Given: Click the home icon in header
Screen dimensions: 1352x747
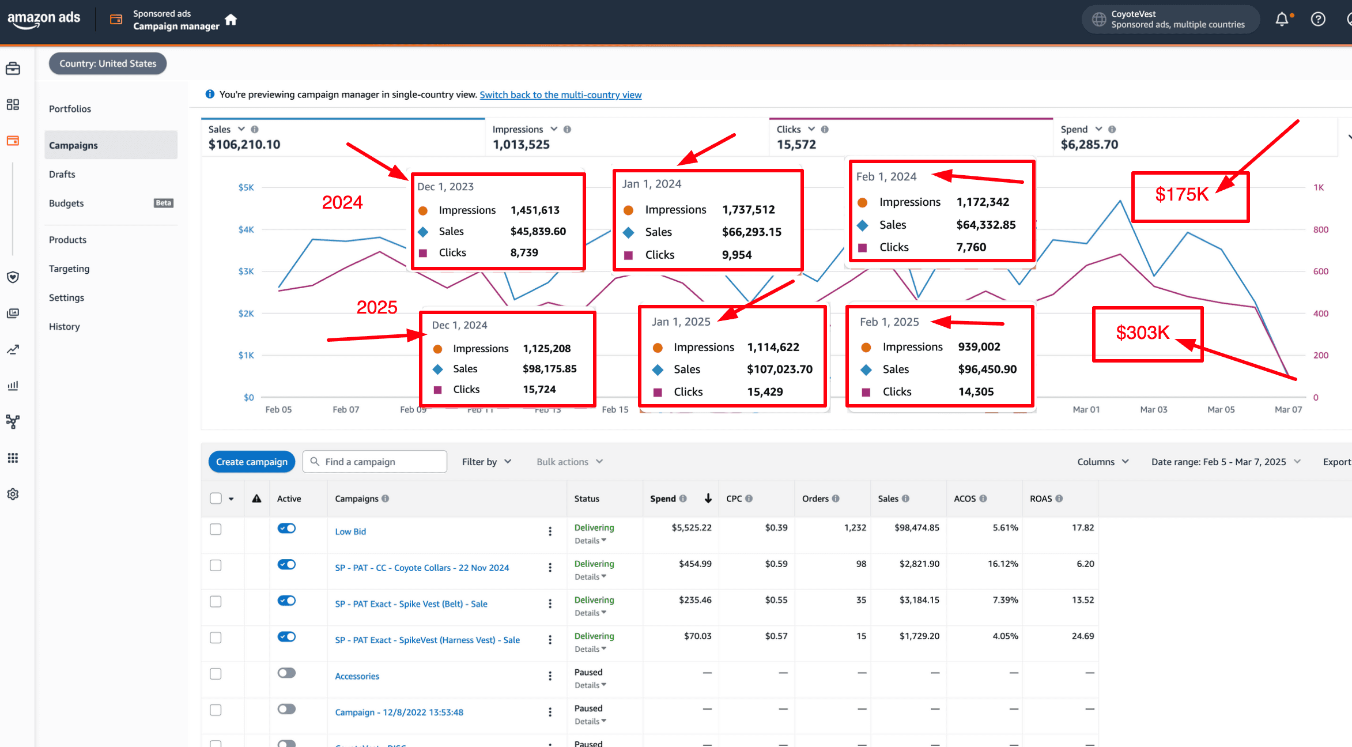Looking at the screenshot, I should 231,20.
